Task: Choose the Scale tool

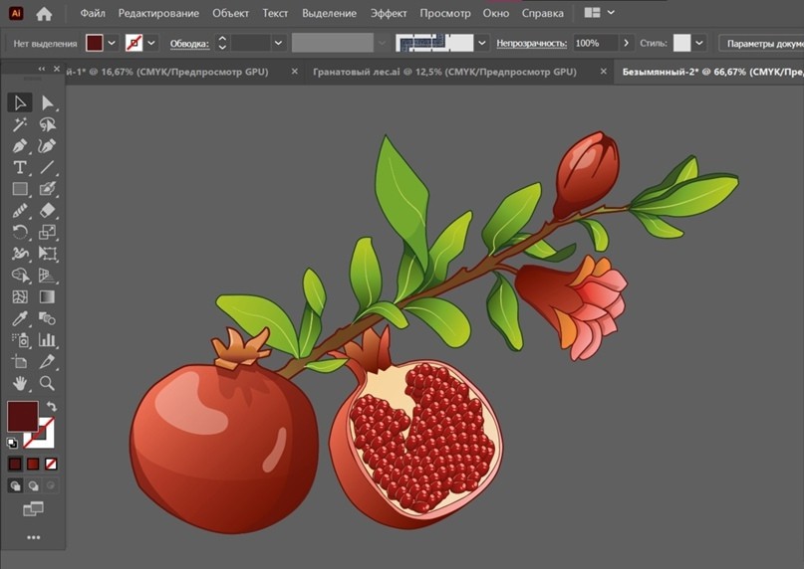Action: [47, 232]
